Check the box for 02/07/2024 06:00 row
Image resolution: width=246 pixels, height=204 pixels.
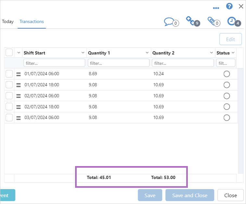point(9,96)
